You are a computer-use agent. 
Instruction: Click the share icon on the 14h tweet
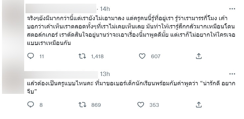coord(199,56)
